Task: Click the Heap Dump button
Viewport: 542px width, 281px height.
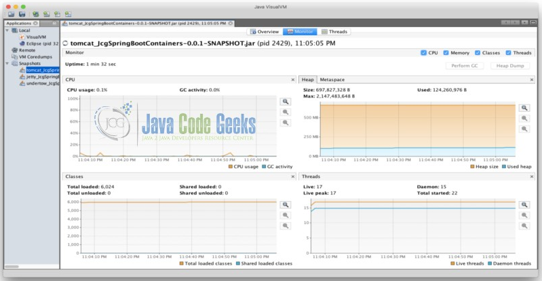Action: [510, 66]
